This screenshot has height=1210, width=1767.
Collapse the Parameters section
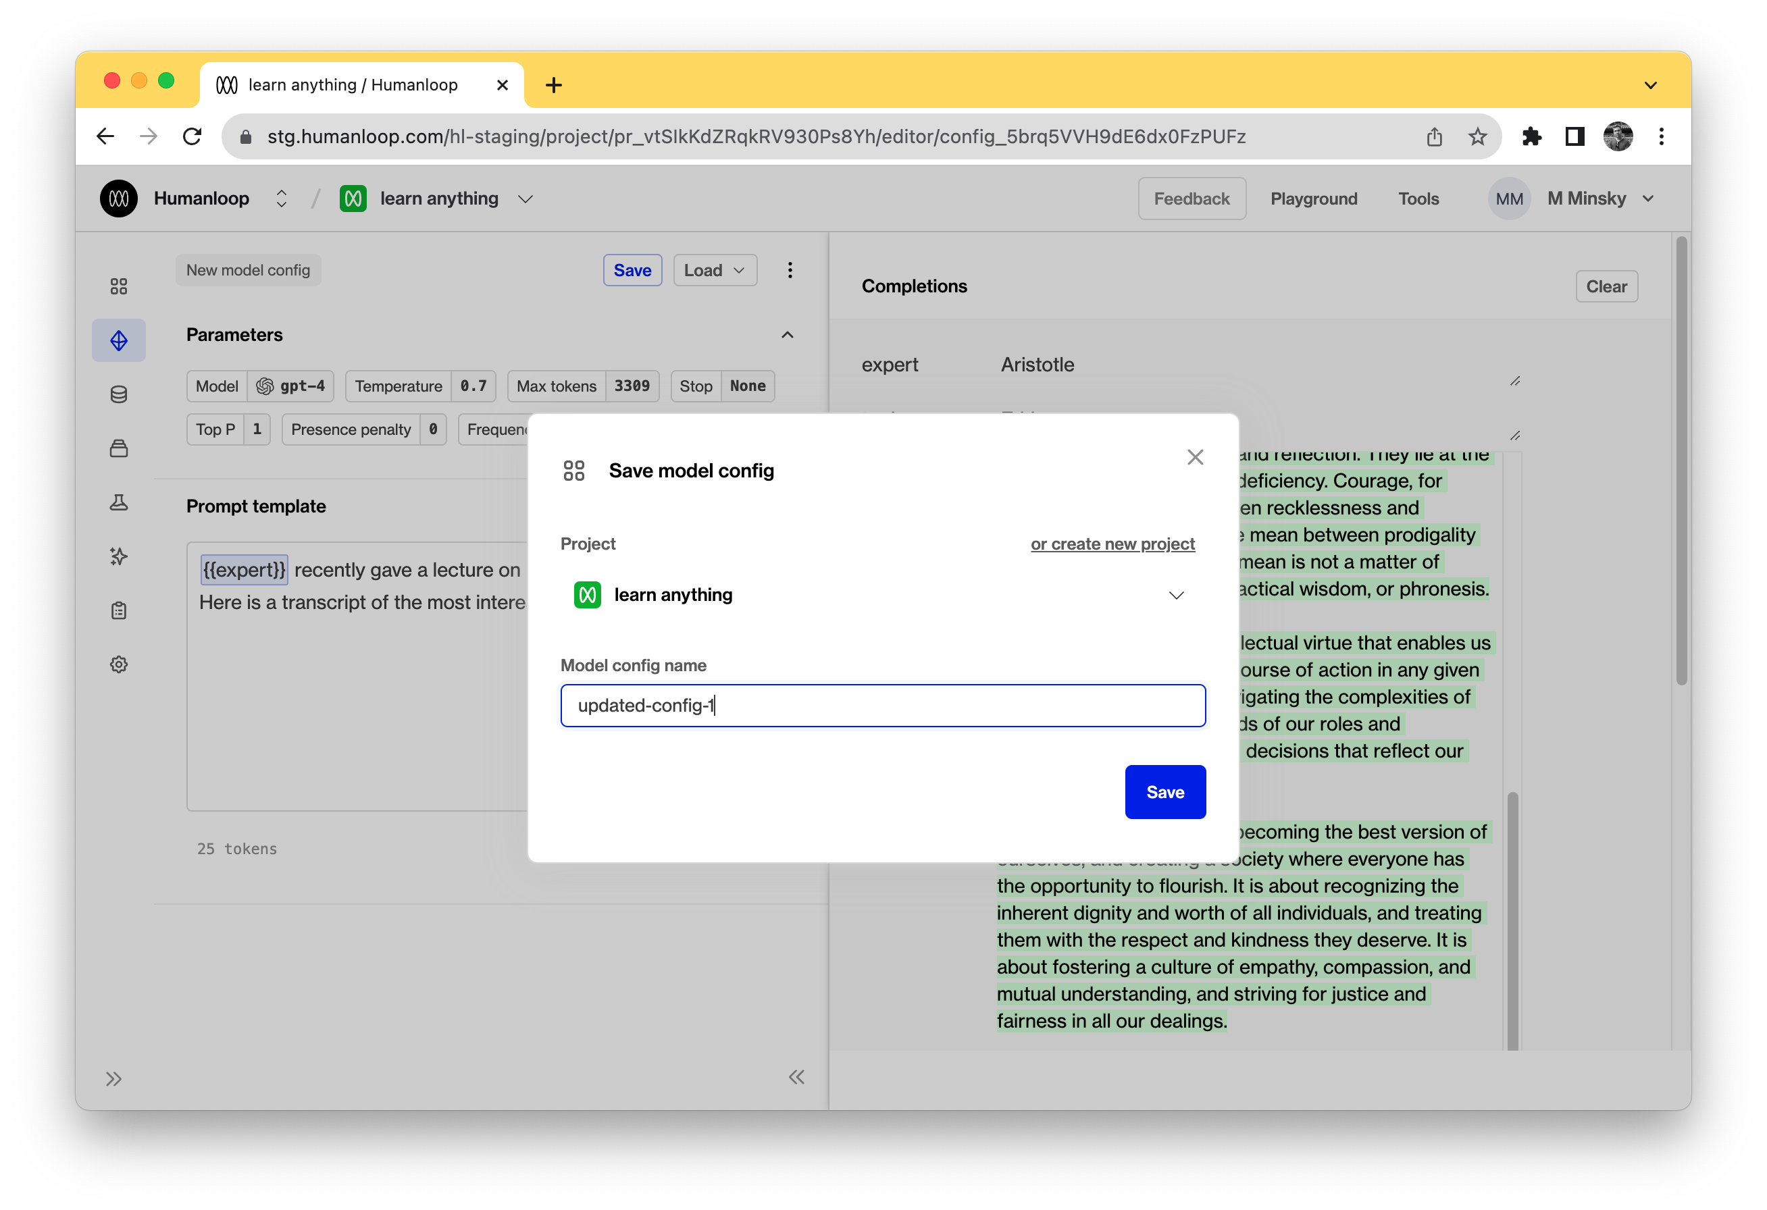(787, 334)
